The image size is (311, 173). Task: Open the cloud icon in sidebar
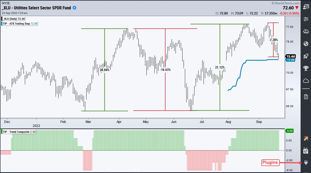tap(306, 81)
